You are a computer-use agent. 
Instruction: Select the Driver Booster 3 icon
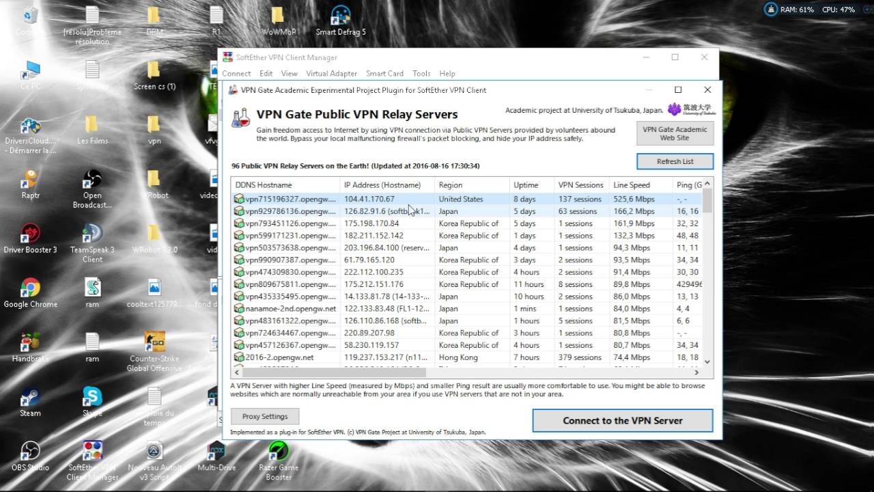[30, 239]
